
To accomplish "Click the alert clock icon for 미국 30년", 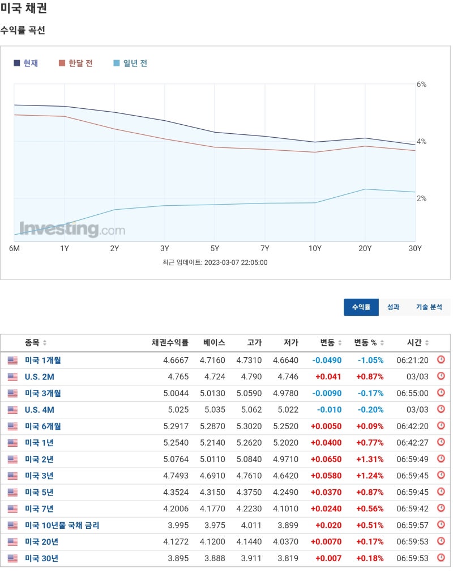I will [x=441, y=558].
